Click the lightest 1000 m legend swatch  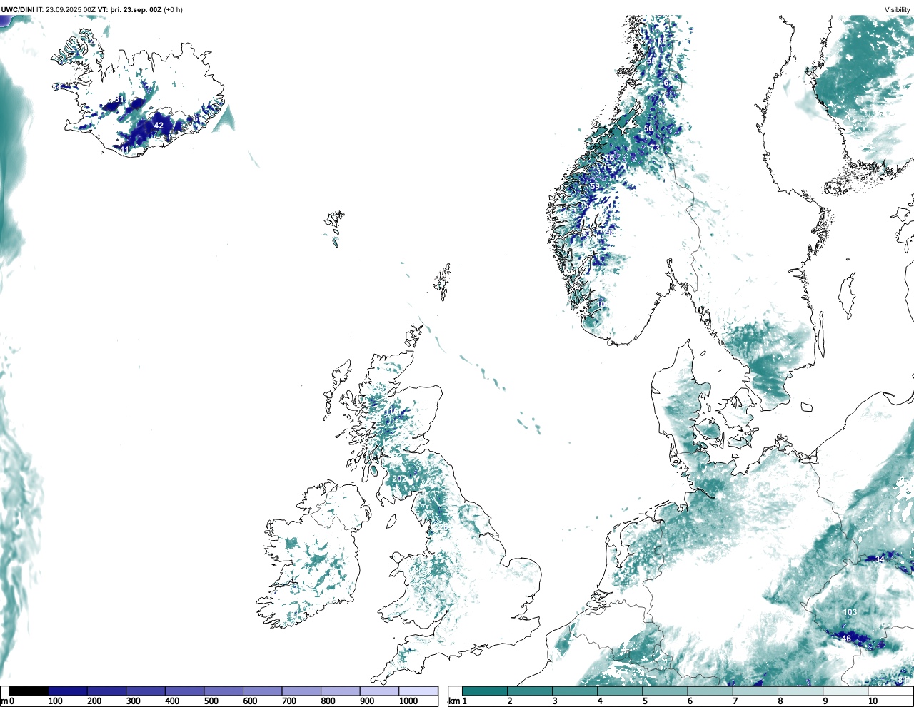click(x=418, y=691)
